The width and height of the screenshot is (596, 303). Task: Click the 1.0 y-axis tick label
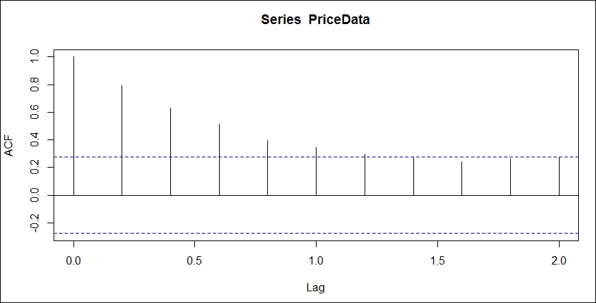pyautogui.click(x=34, y=57)
